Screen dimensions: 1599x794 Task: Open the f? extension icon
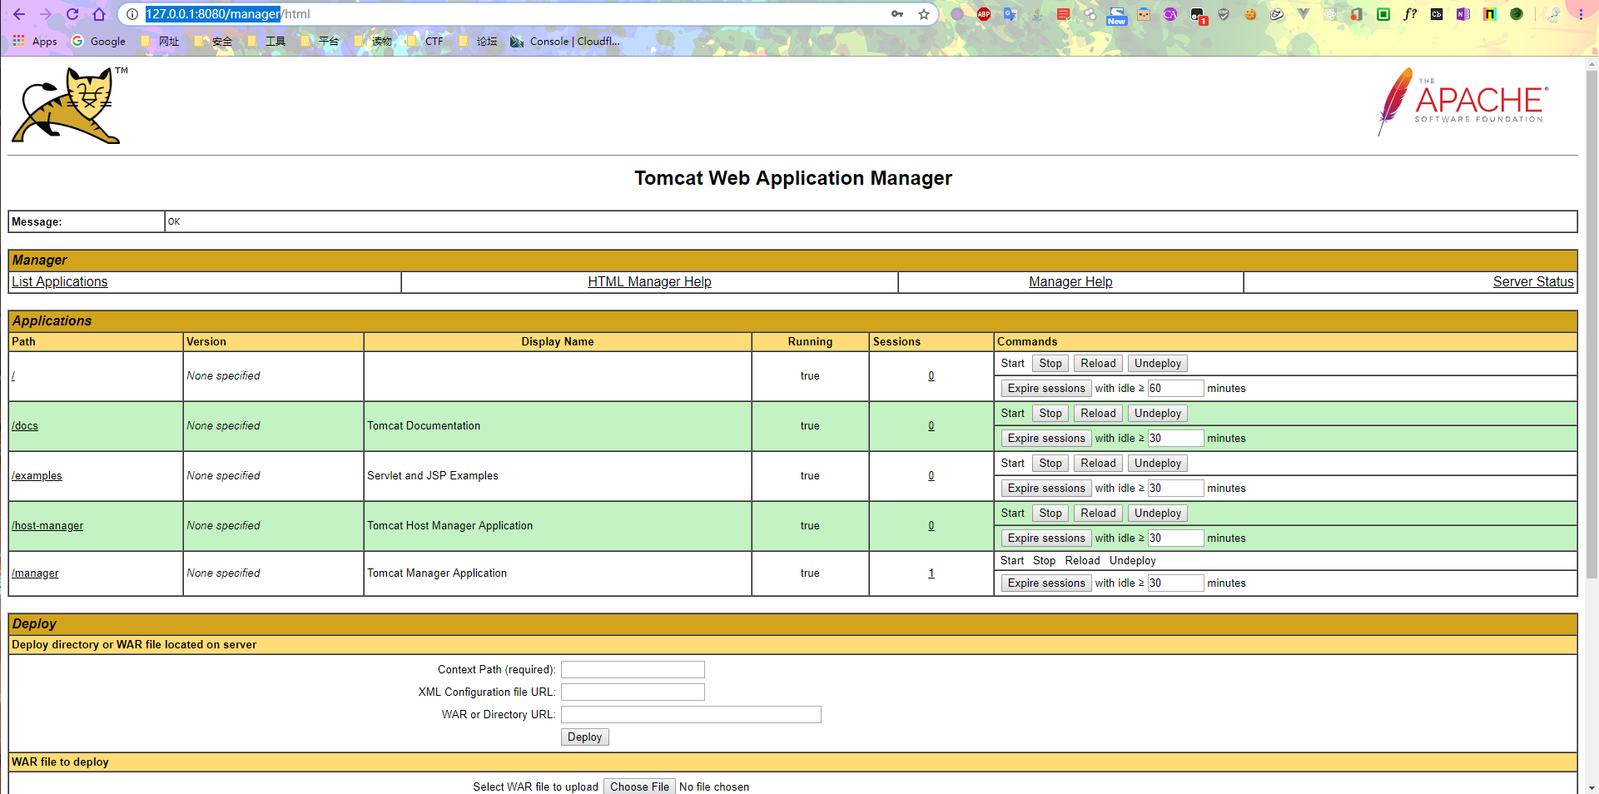click(x=1410, y=14)
